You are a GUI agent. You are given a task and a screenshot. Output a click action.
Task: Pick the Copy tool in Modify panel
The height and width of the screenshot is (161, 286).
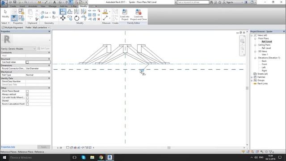click(x=70, y=18)
